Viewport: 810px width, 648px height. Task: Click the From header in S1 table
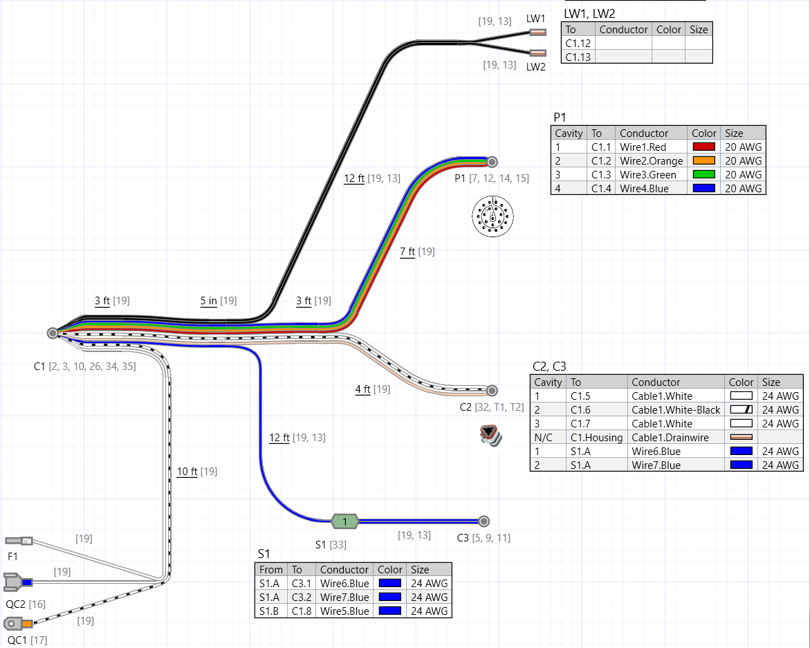[x=271, y=570]
